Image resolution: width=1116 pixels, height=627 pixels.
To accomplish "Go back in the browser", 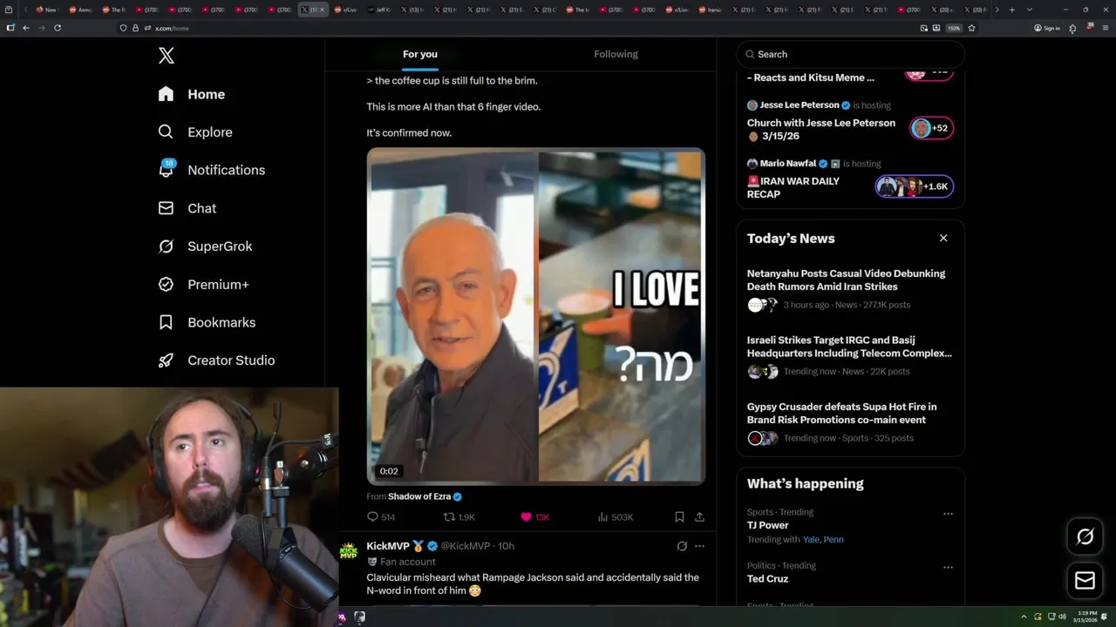I will [26, 28].
